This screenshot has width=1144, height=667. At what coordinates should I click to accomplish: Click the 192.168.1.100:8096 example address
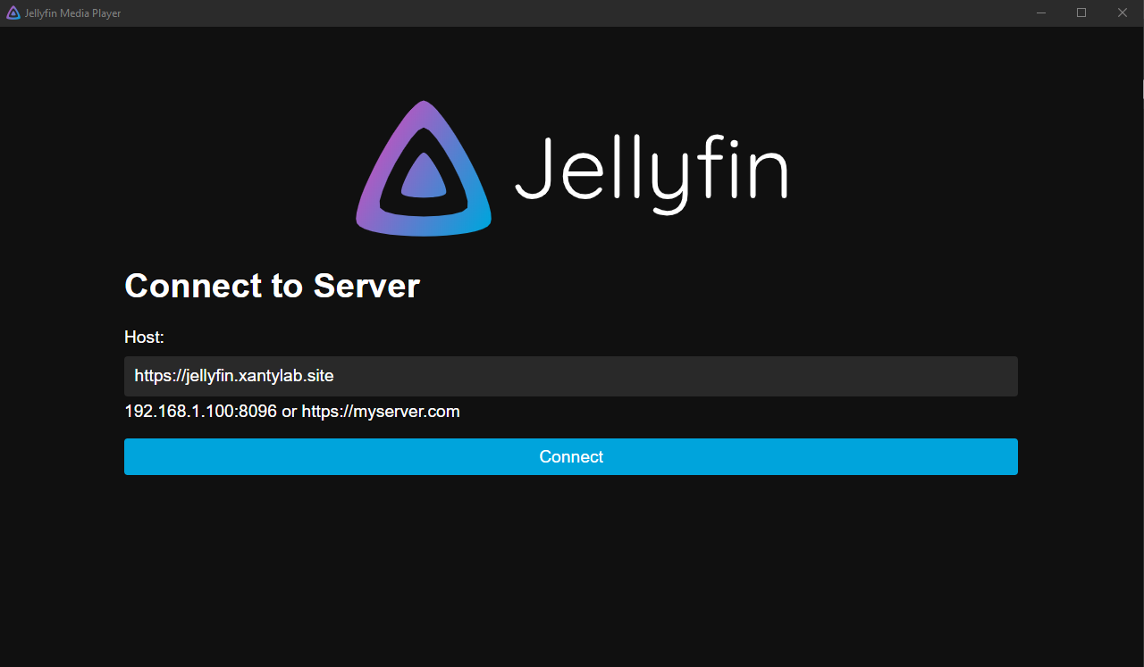pos(200,412)
